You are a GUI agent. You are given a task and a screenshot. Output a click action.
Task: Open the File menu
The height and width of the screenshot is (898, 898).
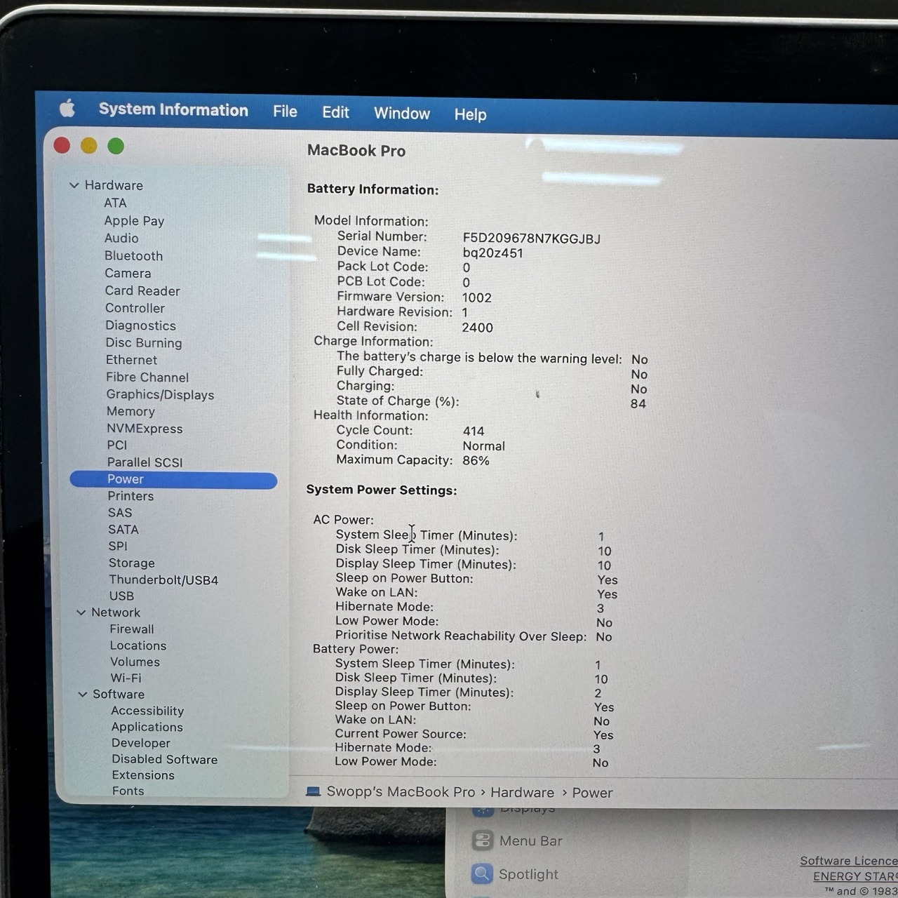coord(285,112)
